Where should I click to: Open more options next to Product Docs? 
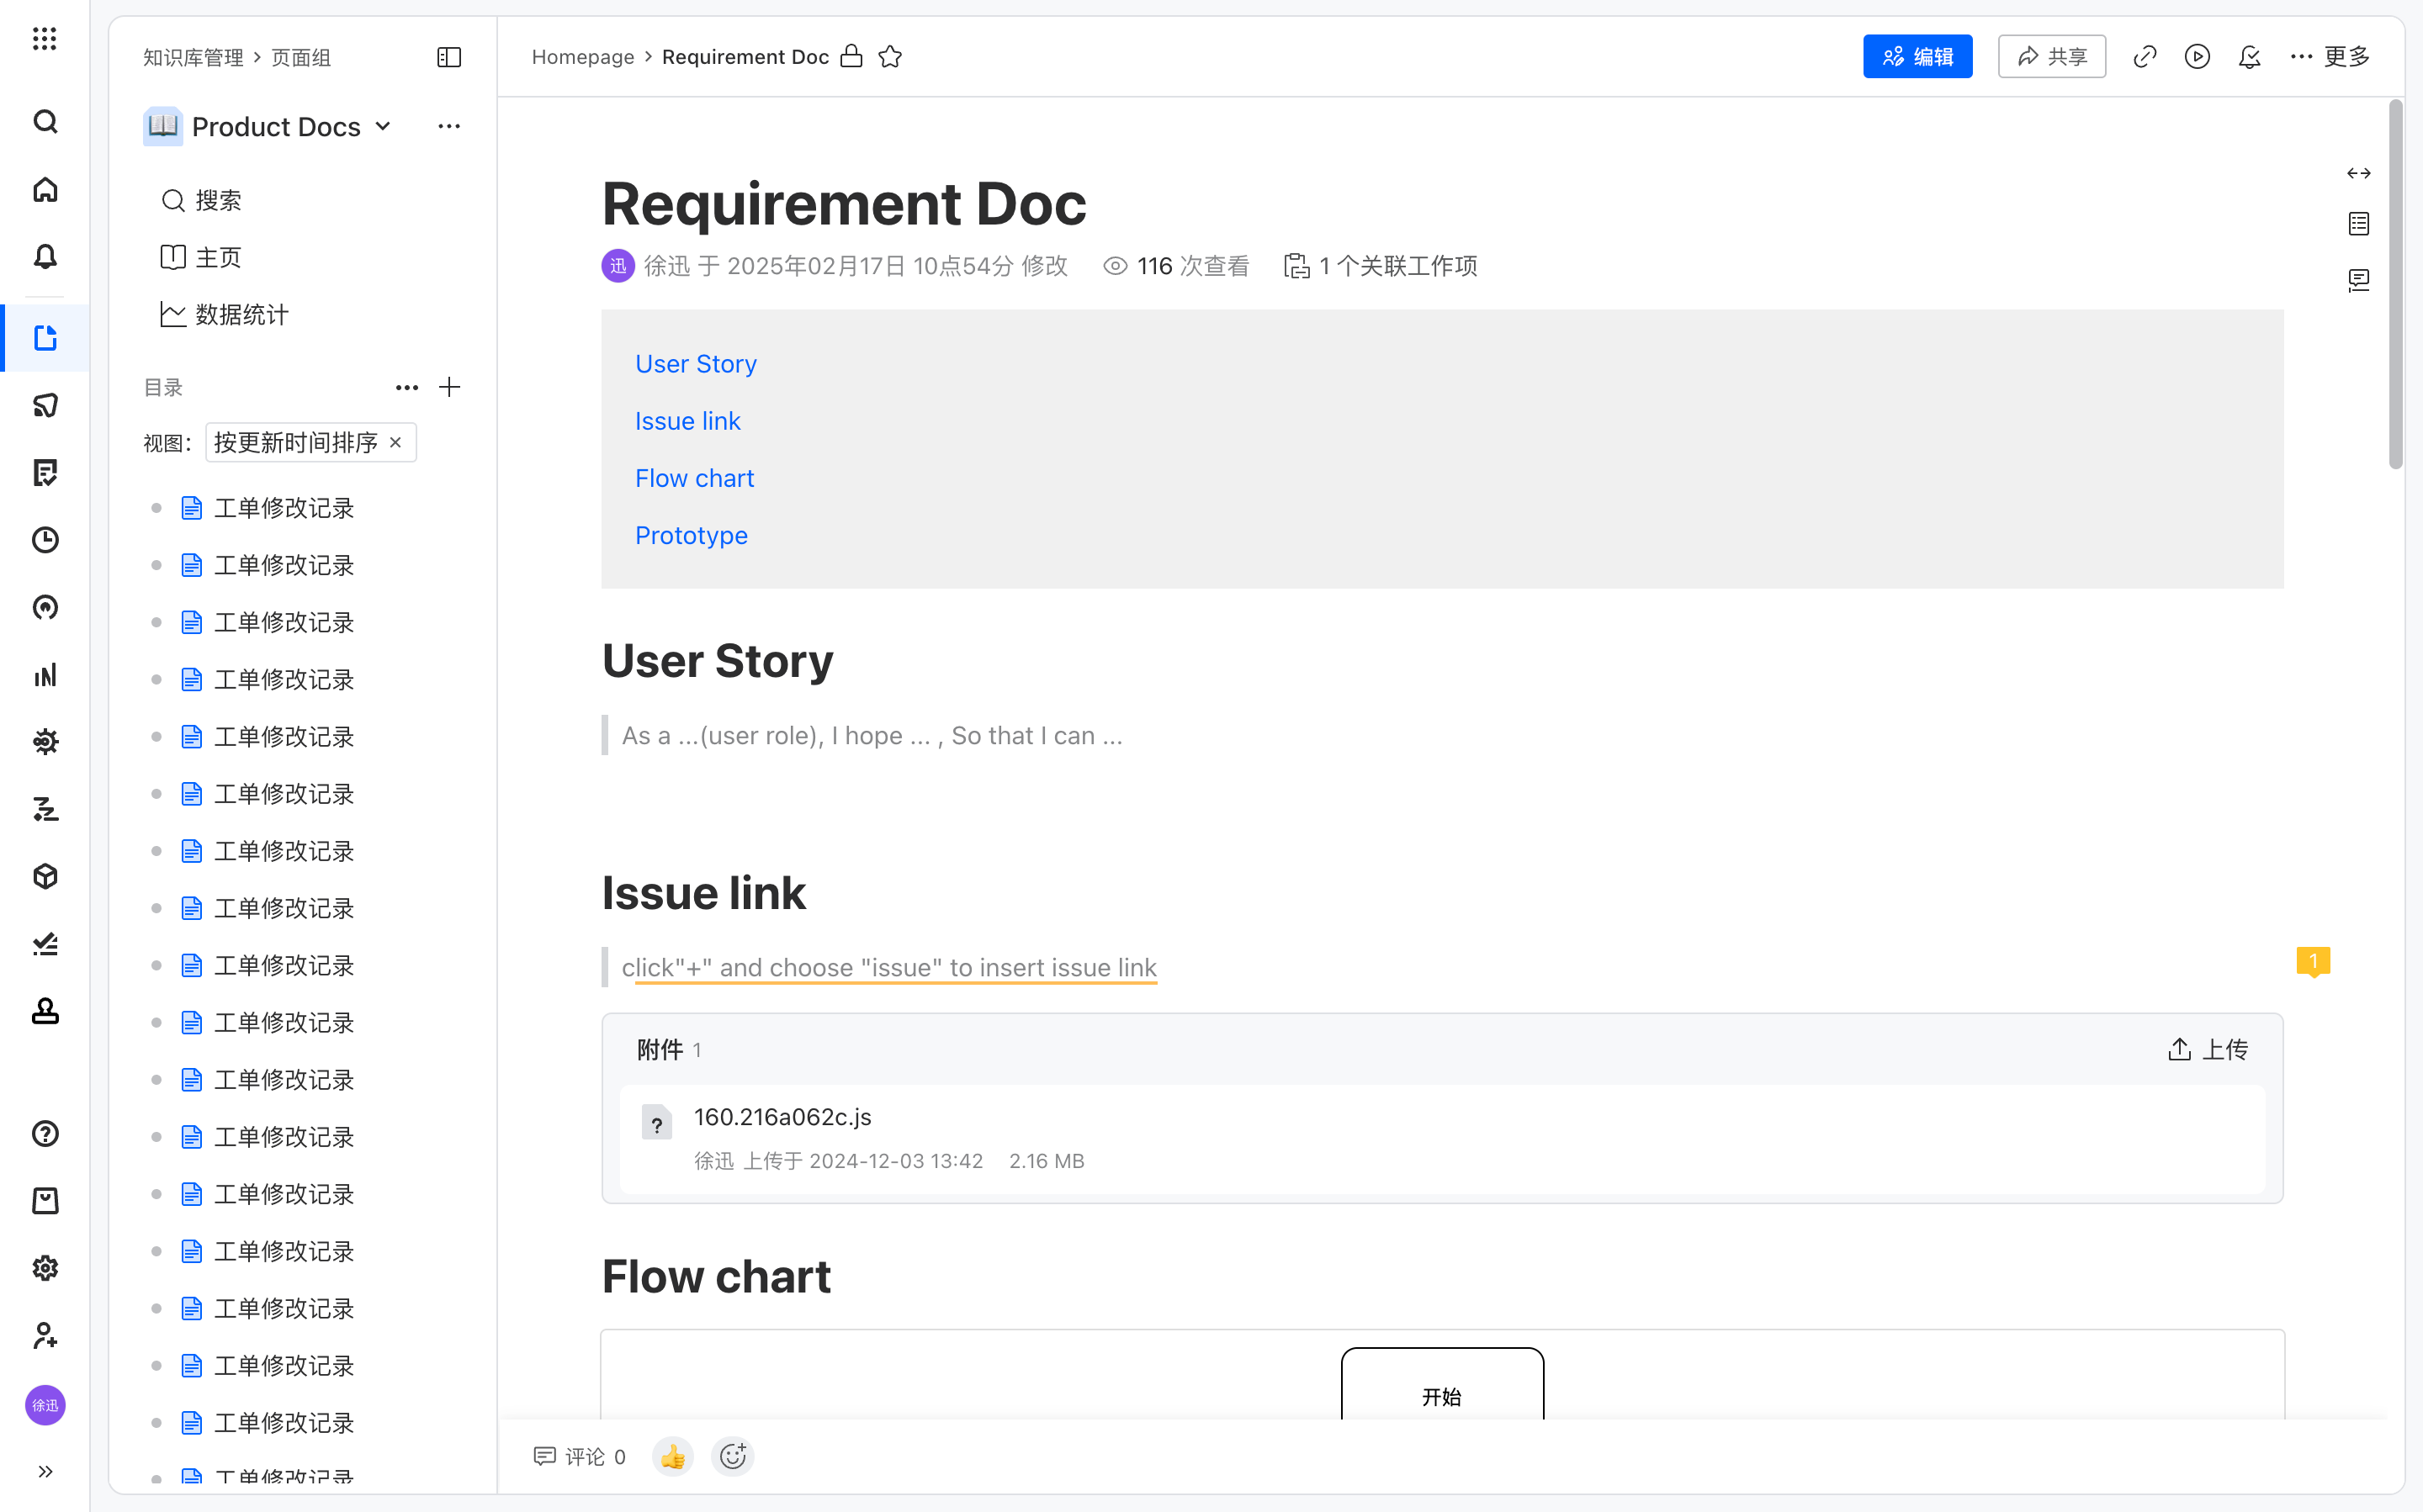click(449, 126)
